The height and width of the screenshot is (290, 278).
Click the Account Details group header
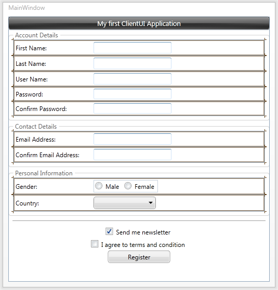point(36,35)
